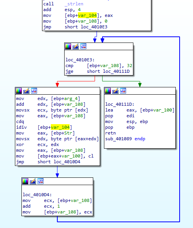Click graph-group icon in loc_4010E3 node
The height and width of the screenshot is (228, 193).
83,46
